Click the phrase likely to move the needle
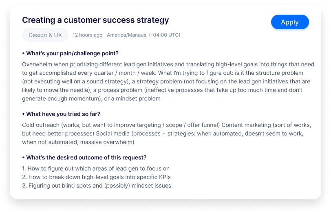Image resolution: width=331 pixels, height=214 pixels. (x=56, y=90)
